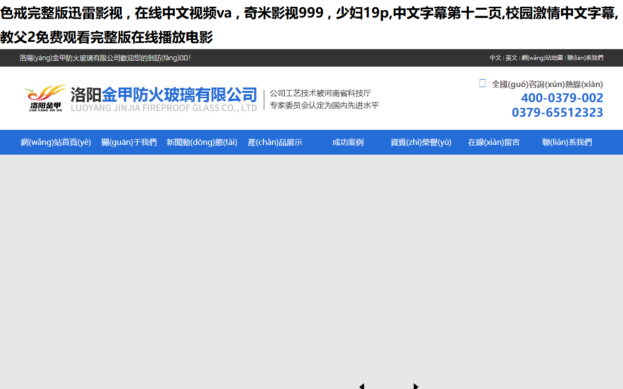The image size is (623, 389).
Task: Open the 產品展示 nav item
Action: coord(275,142)
